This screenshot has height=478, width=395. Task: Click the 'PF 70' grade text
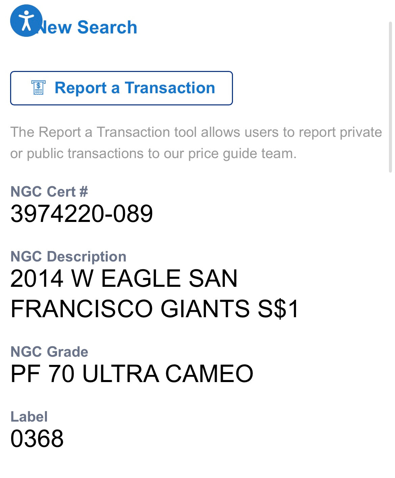pyautogui.click(x=42, y=374)
